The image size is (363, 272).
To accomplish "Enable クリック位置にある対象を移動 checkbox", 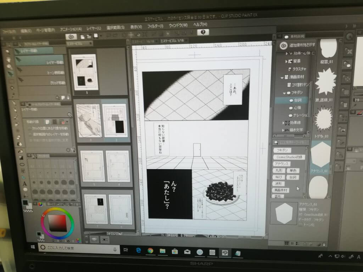I will tap(30, 128).
